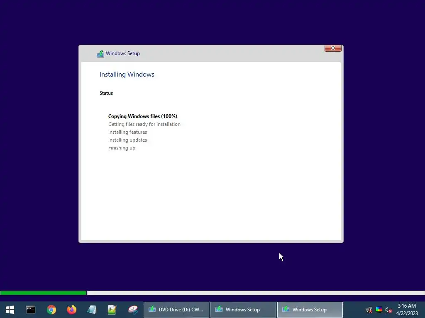Open Firefox from the taskbar
Viewport: 425px width, 318px height.
(71, 310)
